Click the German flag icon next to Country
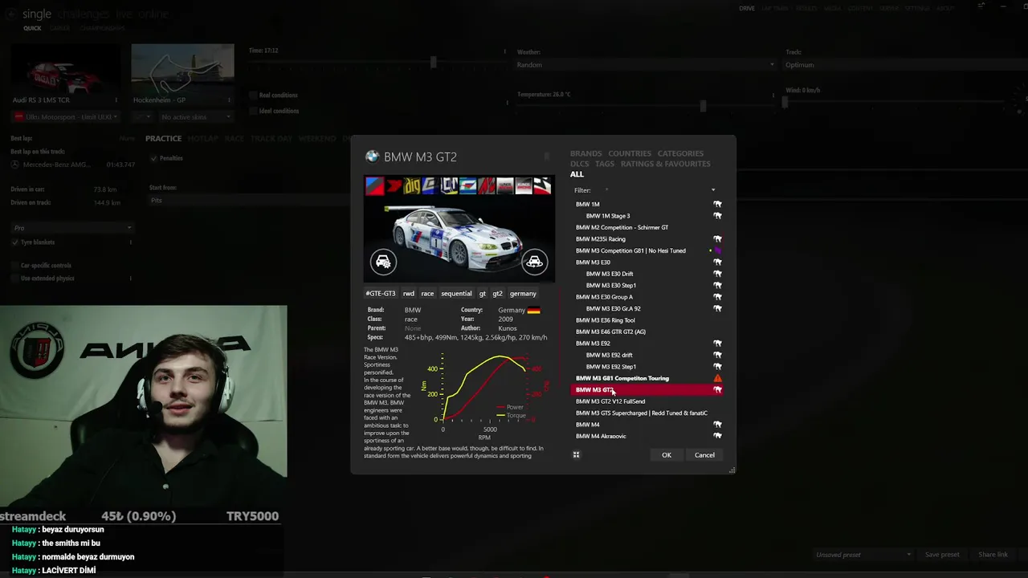The image size is (1028, 578). click(x=533, y=310)
